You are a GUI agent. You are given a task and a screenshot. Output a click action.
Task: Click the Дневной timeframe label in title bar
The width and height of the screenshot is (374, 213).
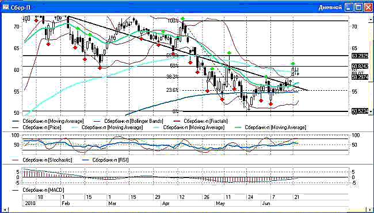click(330, 7)
